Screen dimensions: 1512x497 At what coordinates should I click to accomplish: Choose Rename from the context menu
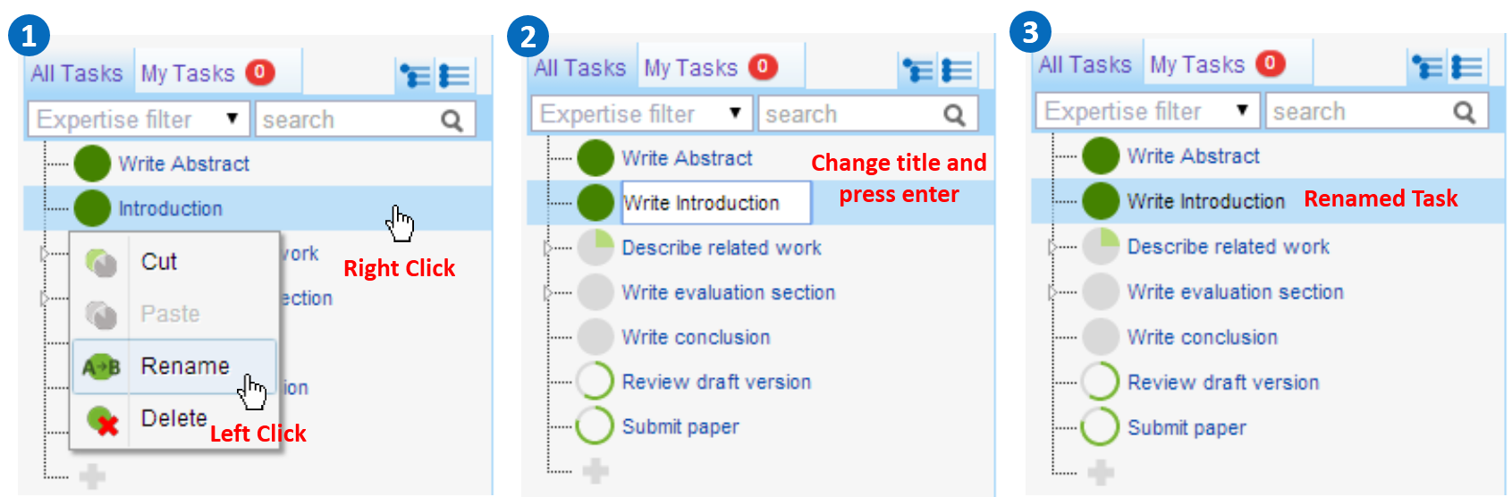[184, 366]
